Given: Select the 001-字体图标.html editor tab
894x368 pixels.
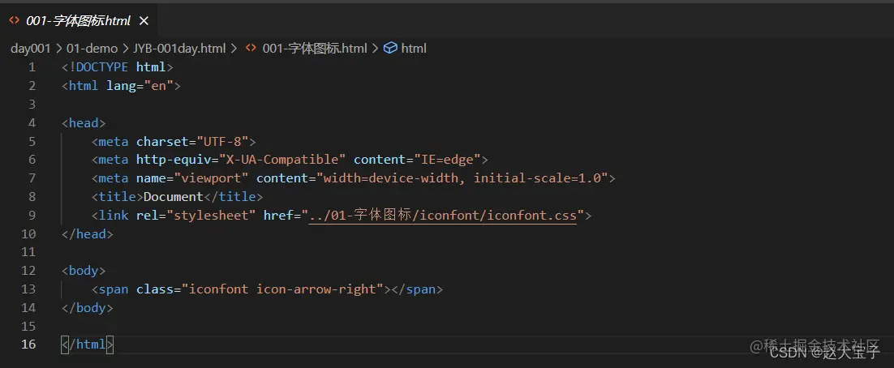Looking at the screenshot, I should tap(79, 21).
